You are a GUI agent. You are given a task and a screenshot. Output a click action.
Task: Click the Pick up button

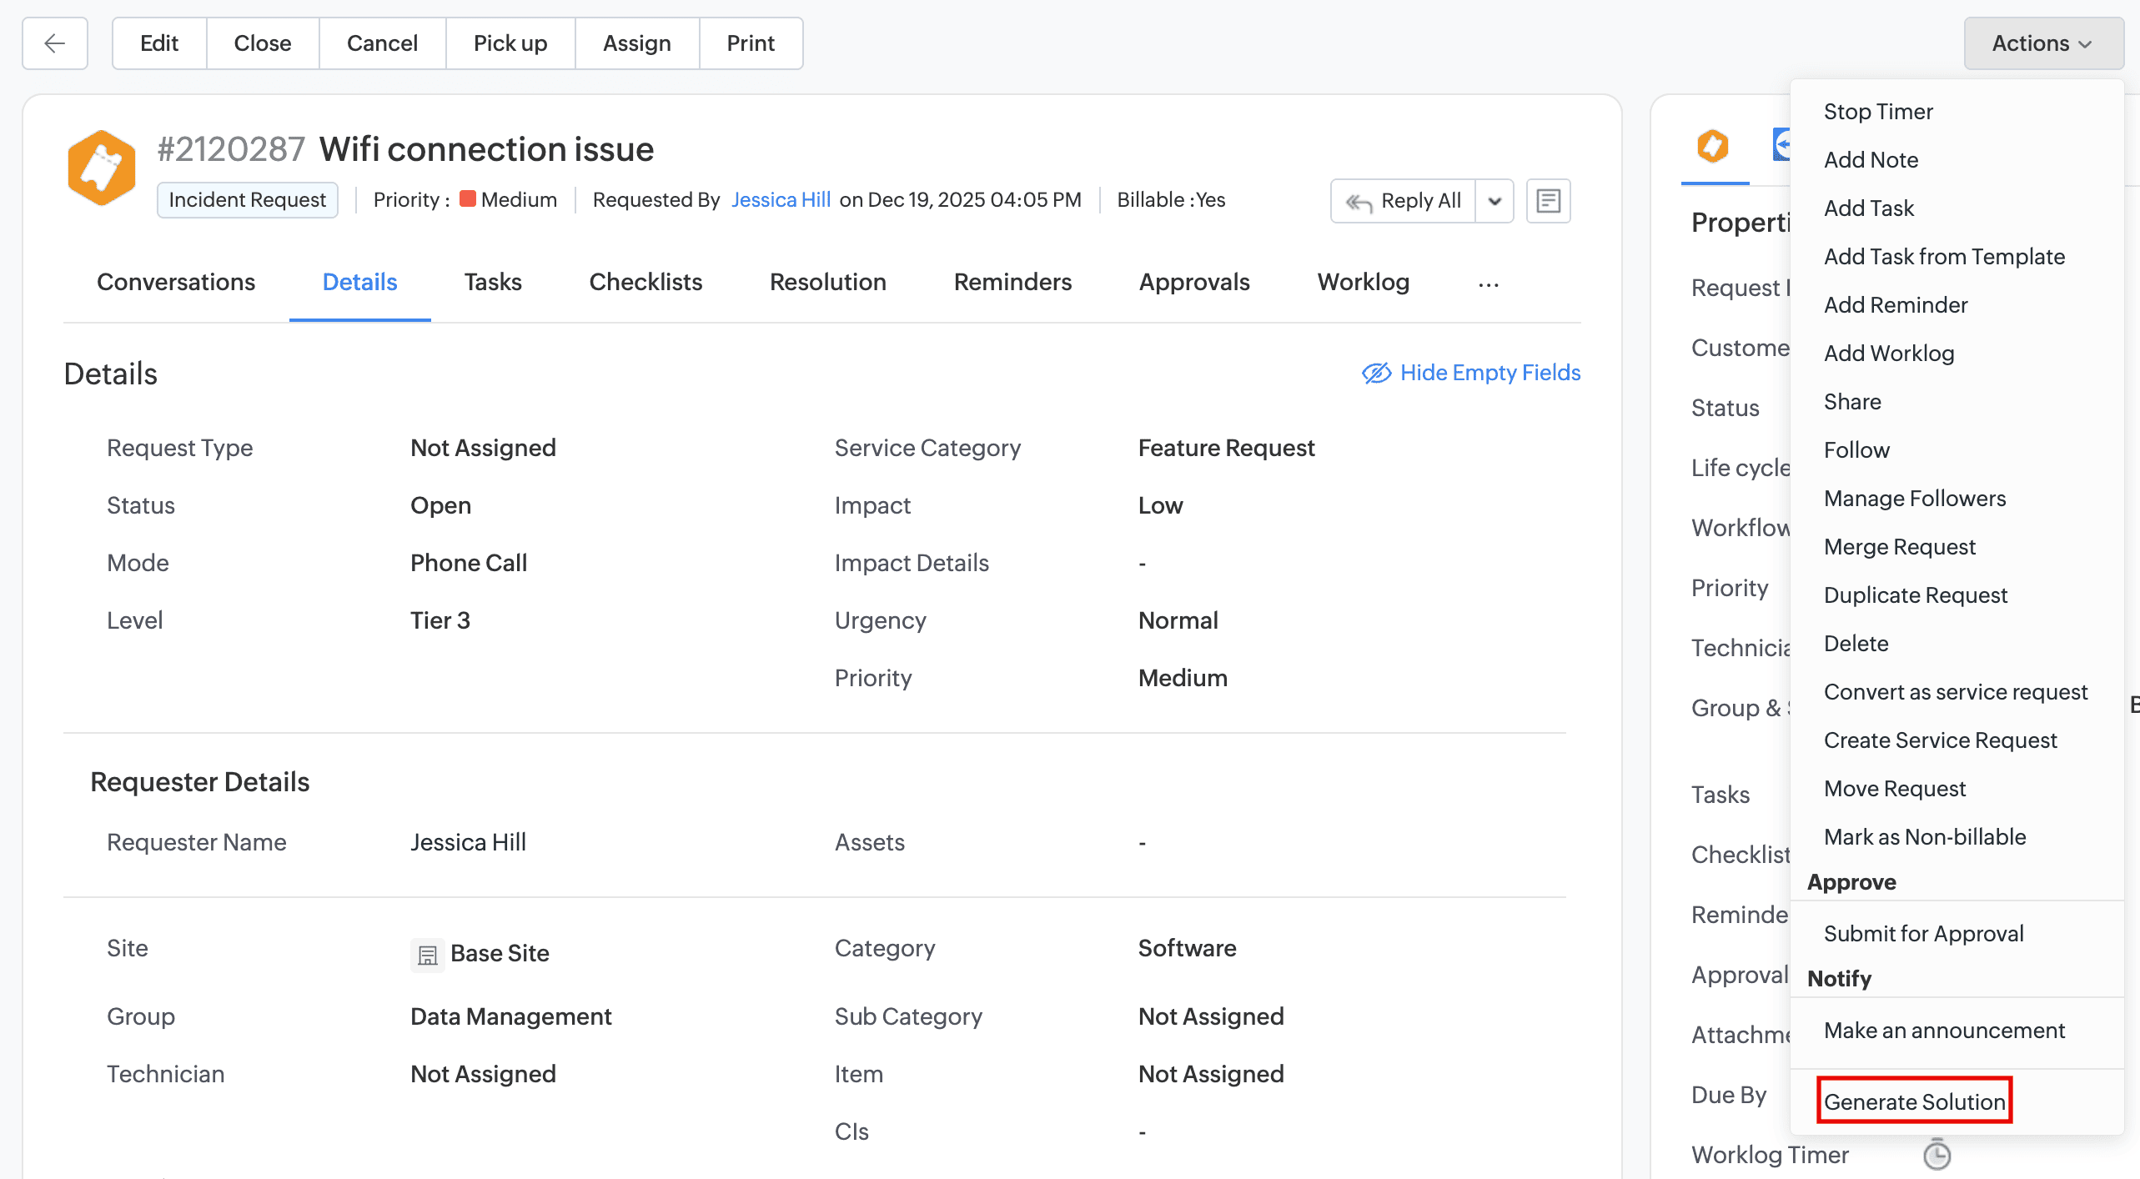pyautogui.click(x=510, y=43)
